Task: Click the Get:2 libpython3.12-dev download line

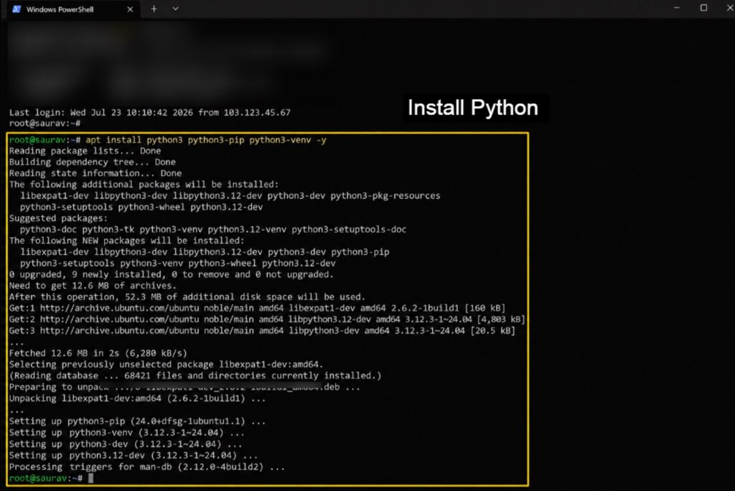Action: [x=267, y=320]
